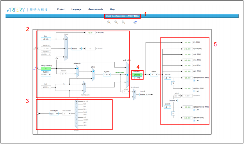Select lick source on rtcsel mux

(66, 39)
